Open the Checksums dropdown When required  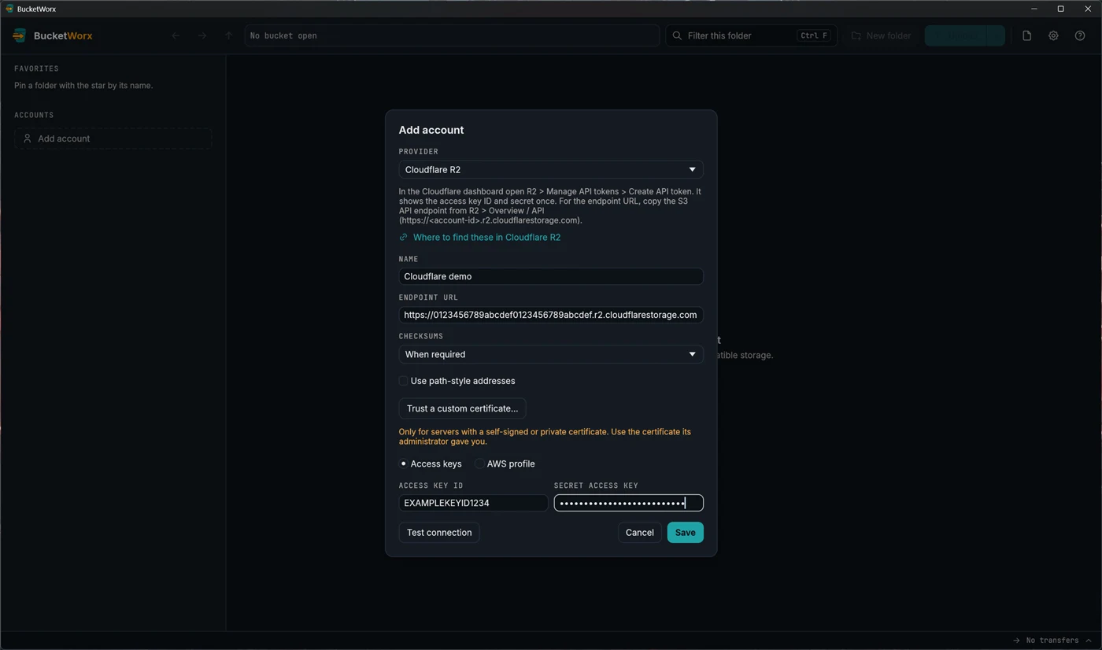551,354
